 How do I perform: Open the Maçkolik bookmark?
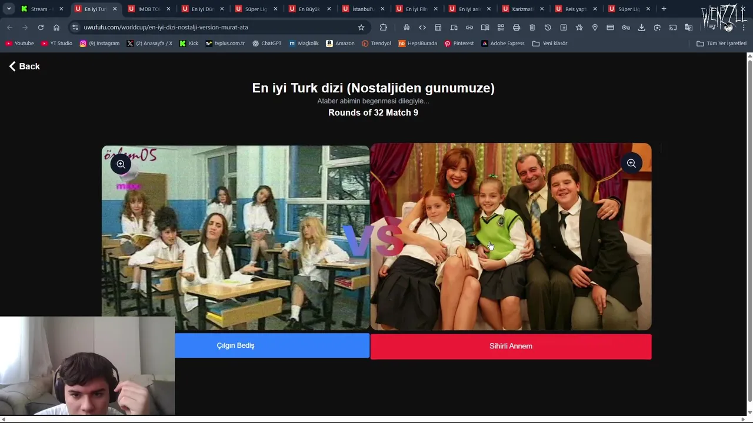pos(304,43)
